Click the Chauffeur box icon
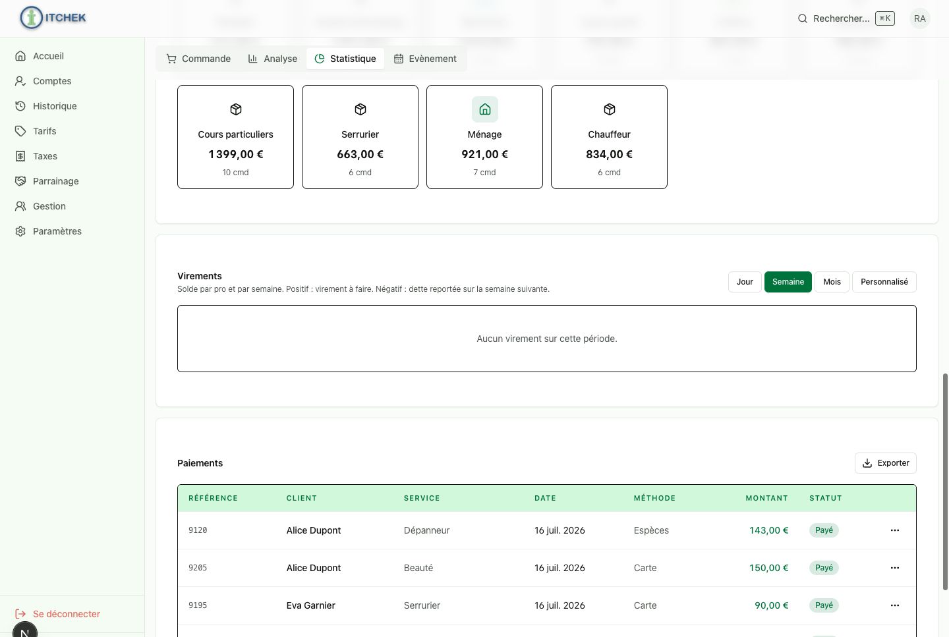 pyautogui.click(x=610, y=109)
